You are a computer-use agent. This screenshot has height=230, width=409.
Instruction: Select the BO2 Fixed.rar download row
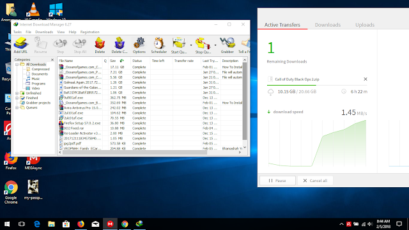151,128
